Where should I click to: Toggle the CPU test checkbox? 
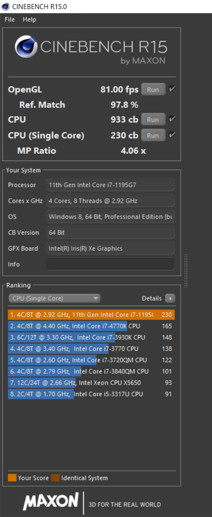[x=172, y=119]
